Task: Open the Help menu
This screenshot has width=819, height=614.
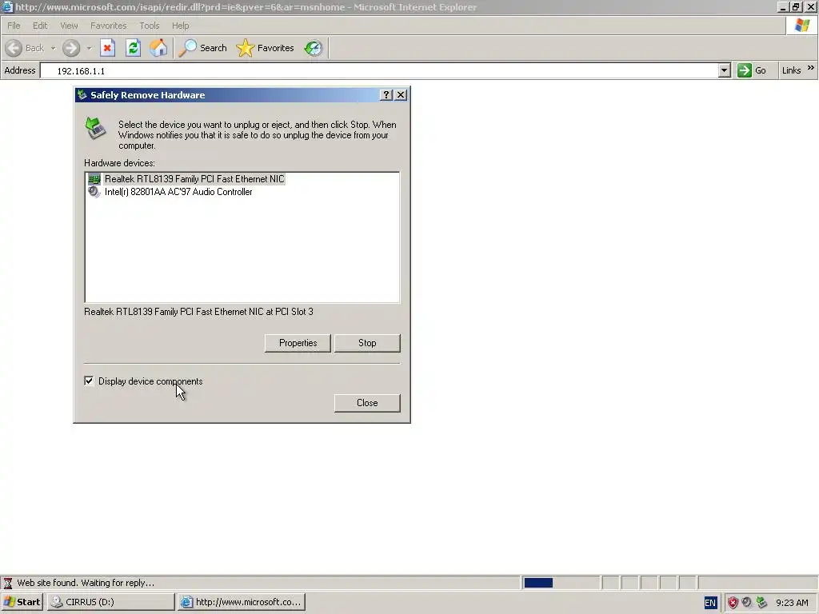Action: (180, 26)
